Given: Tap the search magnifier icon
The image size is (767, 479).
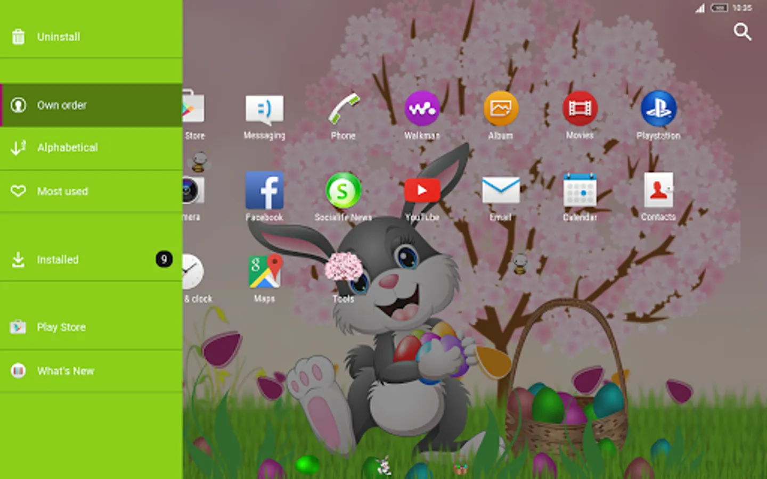Looking at the screenshot, I should click(x=742, y=32).
